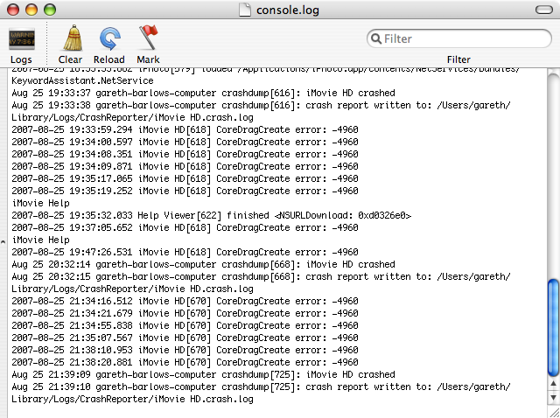Select the 19:47:26.531 CoreDragCreate error line
Screen dimensions: 560x418
tap(185, 253)
